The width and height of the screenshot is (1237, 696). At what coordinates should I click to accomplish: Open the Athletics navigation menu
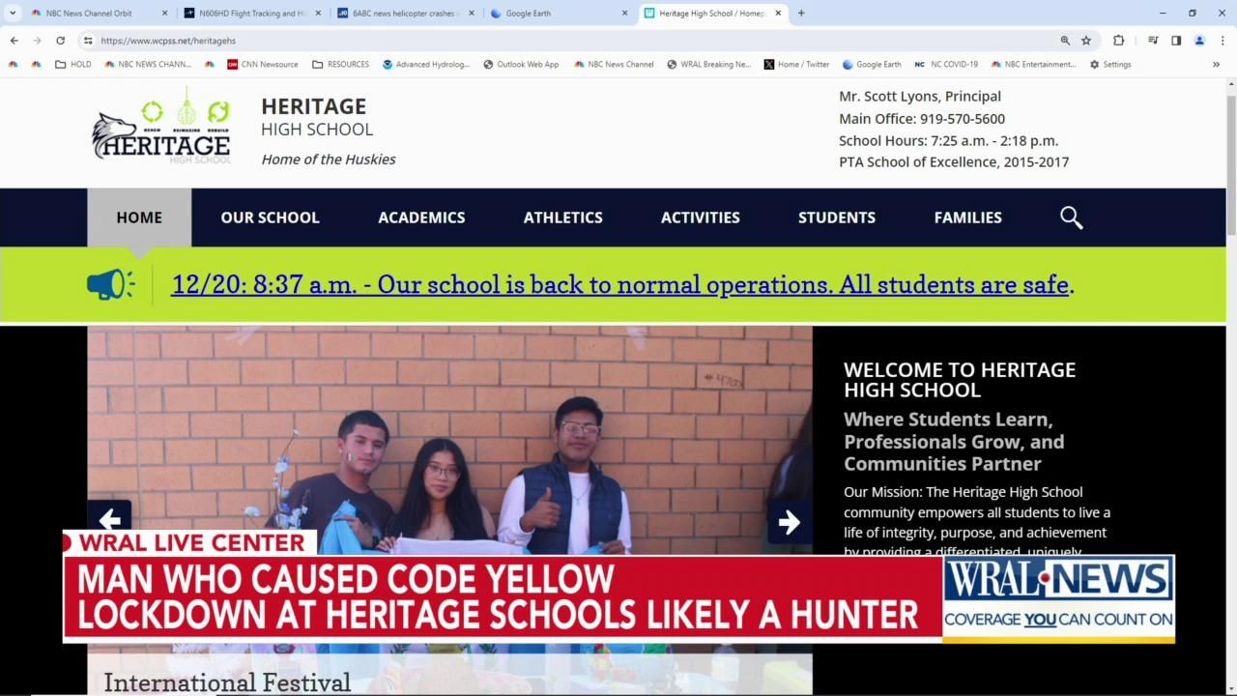coord(562,217)
